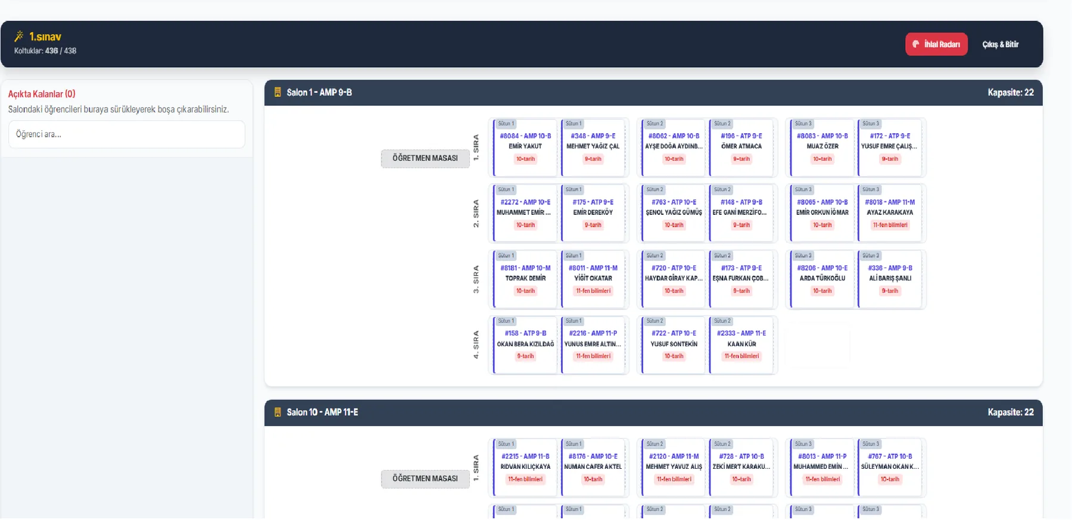Select the #8011 YİĞİT OKATAR card
This screenshot has width=1072, height=520.
pyautogui.click(x=593, y=280)
